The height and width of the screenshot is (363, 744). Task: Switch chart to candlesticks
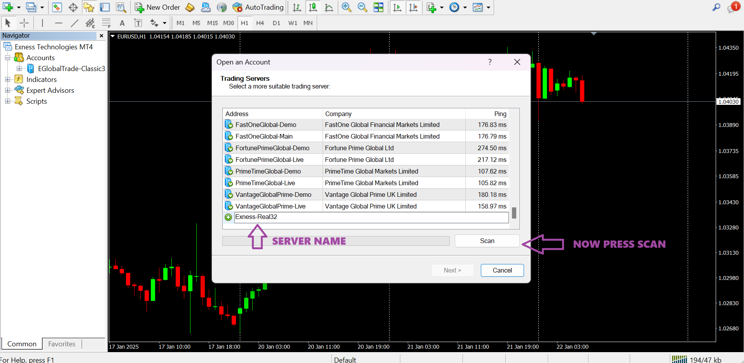point(313,7)
